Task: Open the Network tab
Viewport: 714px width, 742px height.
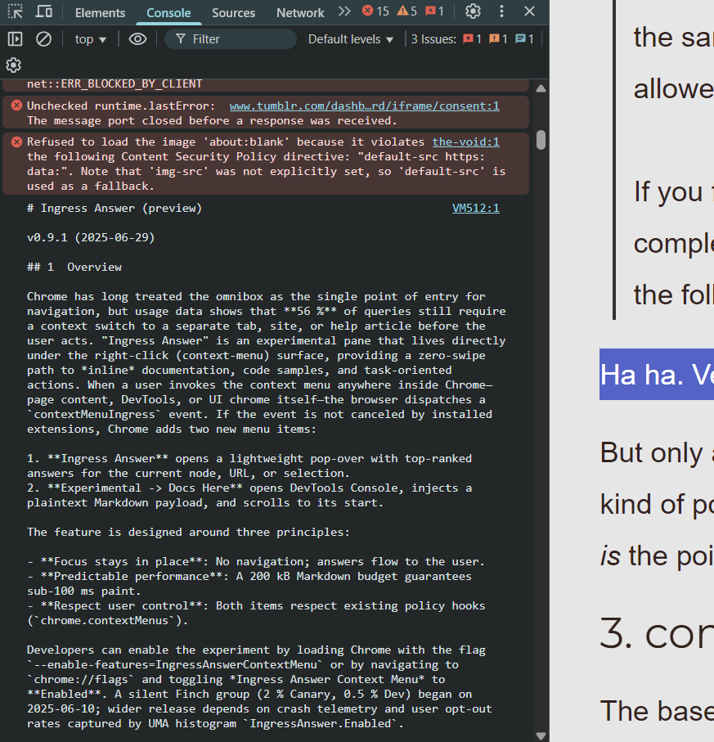Action: tap(300, 12)
